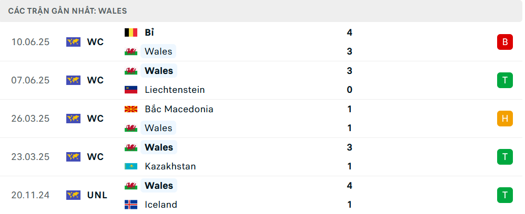The width and height of the screenshot is (525, 214).
Task: Open the Kazakhstan team link
Action: pyautogui.click(x=170, y=166)
